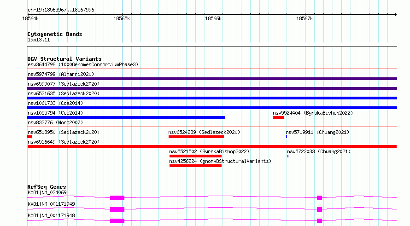Click the nsv6524239 (Sedlazeck2020) label

coord(204,132)
